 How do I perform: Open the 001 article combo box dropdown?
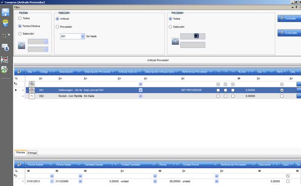click(x=83, y=36)
